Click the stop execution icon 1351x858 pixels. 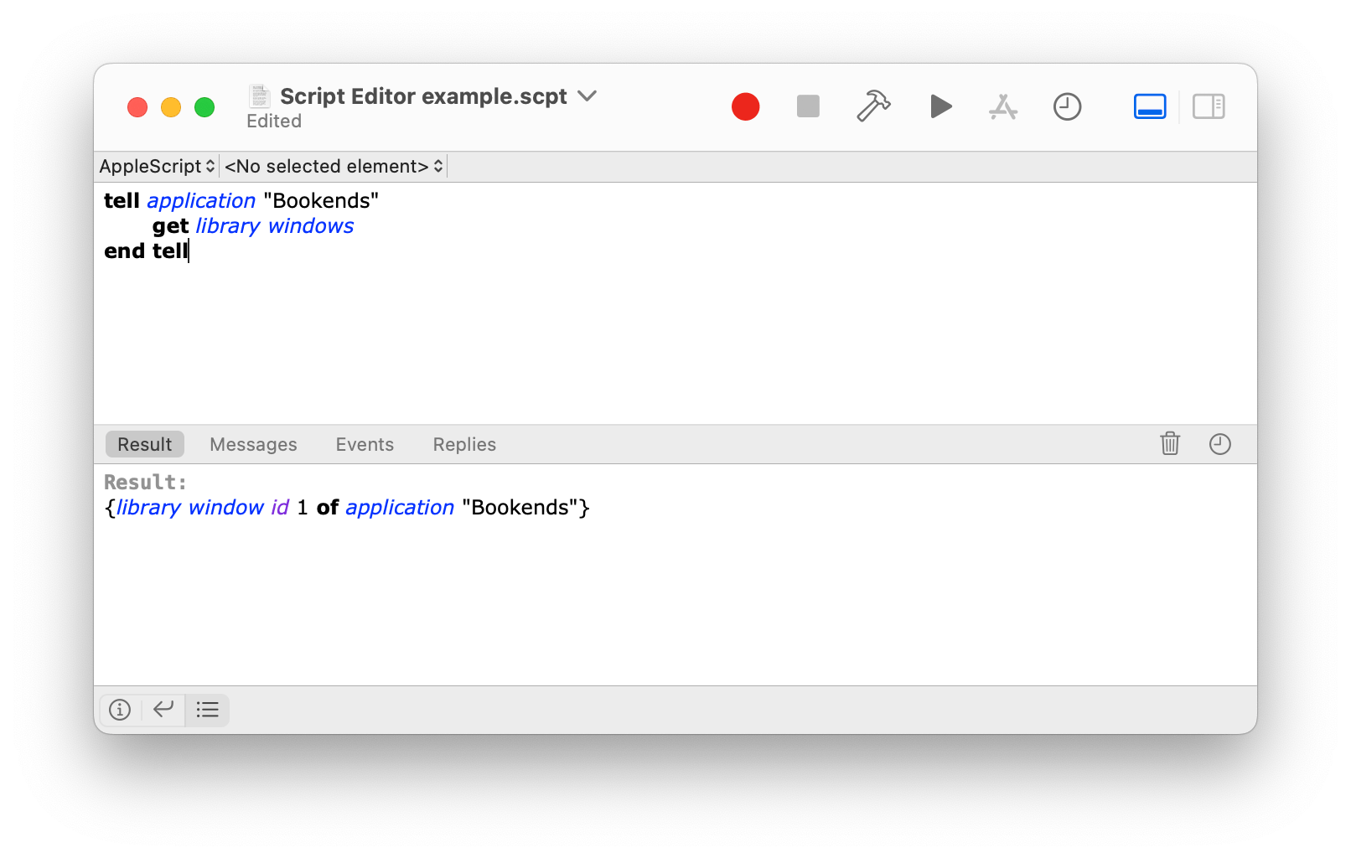[x=807, y=106]
